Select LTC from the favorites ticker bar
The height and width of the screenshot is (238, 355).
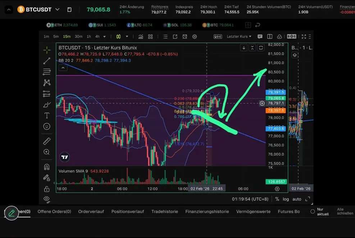tap(140, 25)
